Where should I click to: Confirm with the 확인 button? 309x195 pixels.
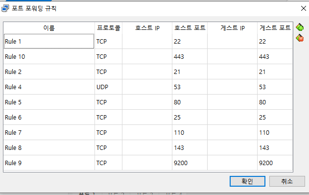pyautogui.click(x=247, y=181)
